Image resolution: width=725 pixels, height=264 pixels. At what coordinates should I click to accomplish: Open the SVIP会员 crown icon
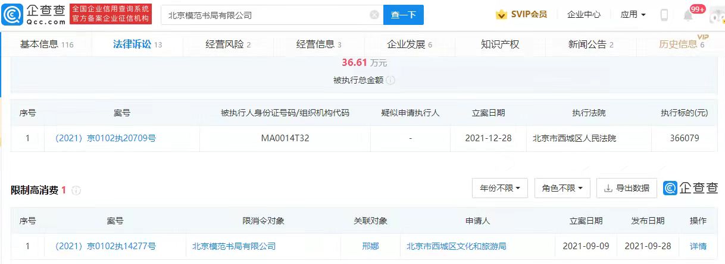coord(501,15)
